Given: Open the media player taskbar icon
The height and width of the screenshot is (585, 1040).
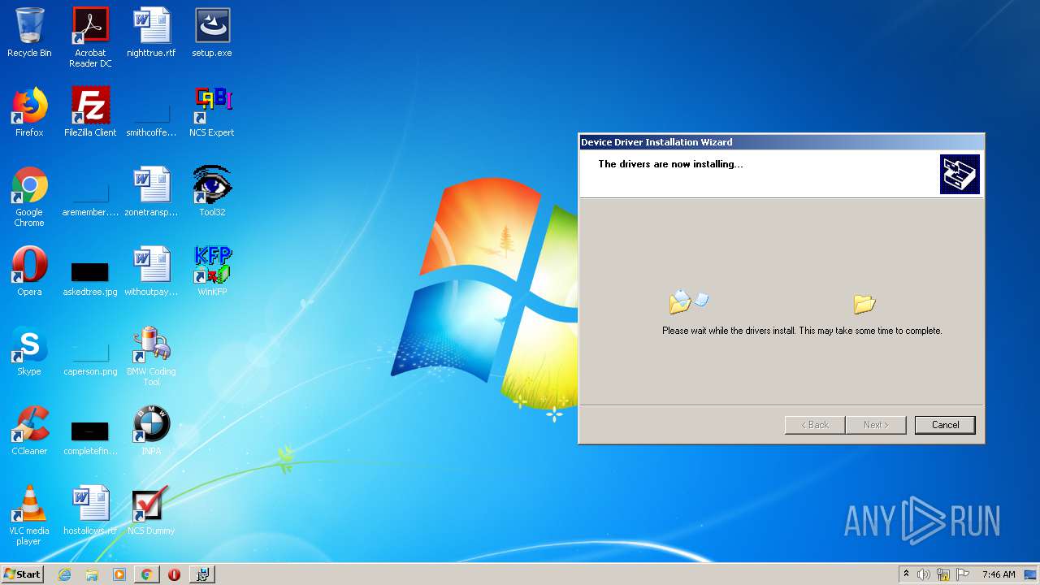Looking at the screenshot, I should pyautogui.click(x=119, y=574).
